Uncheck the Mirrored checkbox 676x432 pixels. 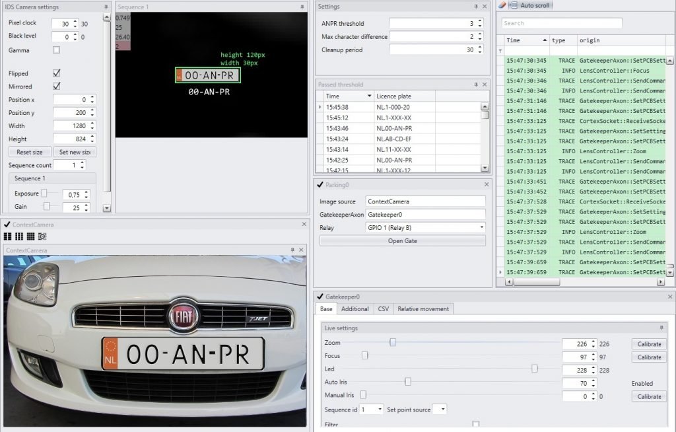57,86
